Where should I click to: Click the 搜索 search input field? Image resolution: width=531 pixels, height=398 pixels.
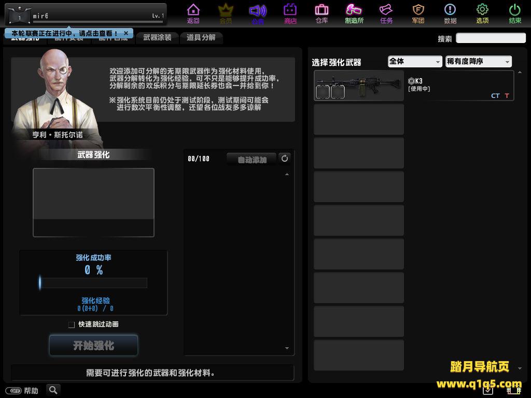(x=491, y=38)
